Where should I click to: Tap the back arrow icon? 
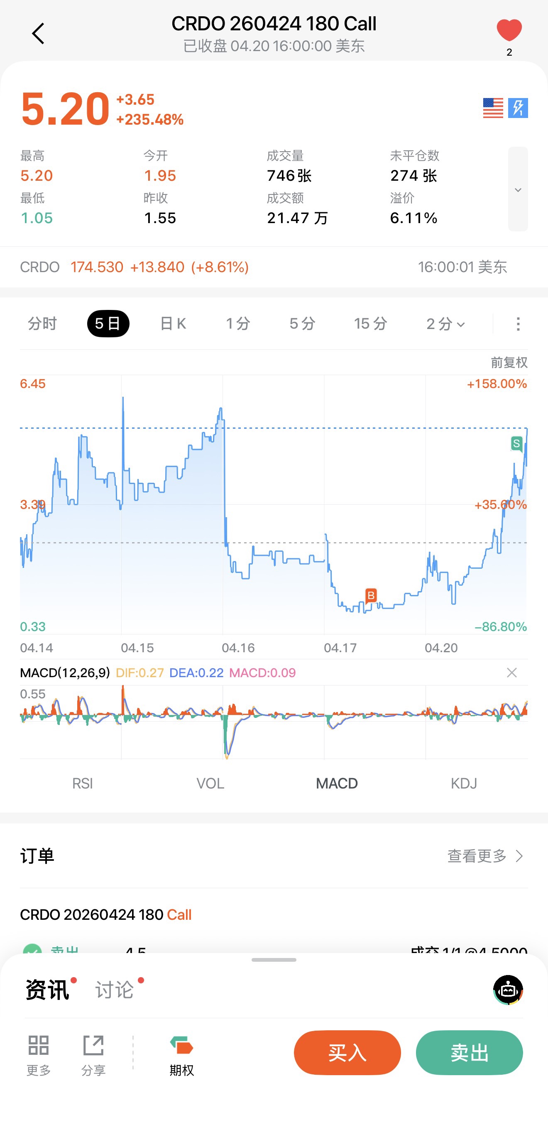pyautogui.click(x=38, y=34)
